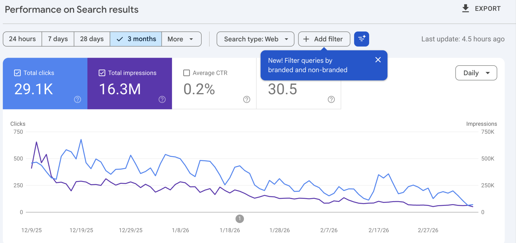Click the checkmark on 3 months

120,39
